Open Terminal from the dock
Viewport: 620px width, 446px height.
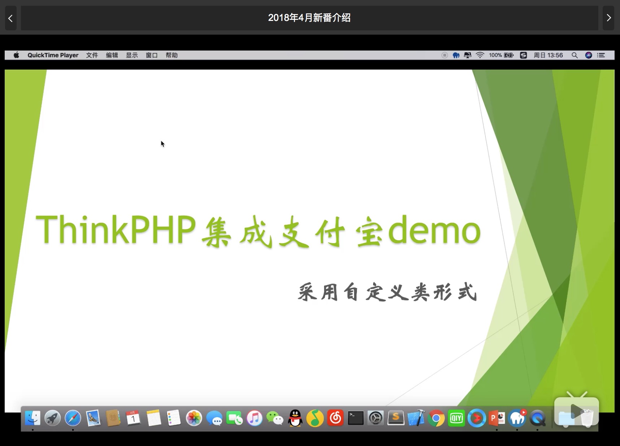pos(355,418)
